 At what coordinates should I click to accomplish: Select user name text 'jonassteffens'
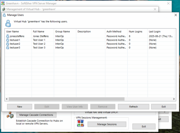point(17,36)
